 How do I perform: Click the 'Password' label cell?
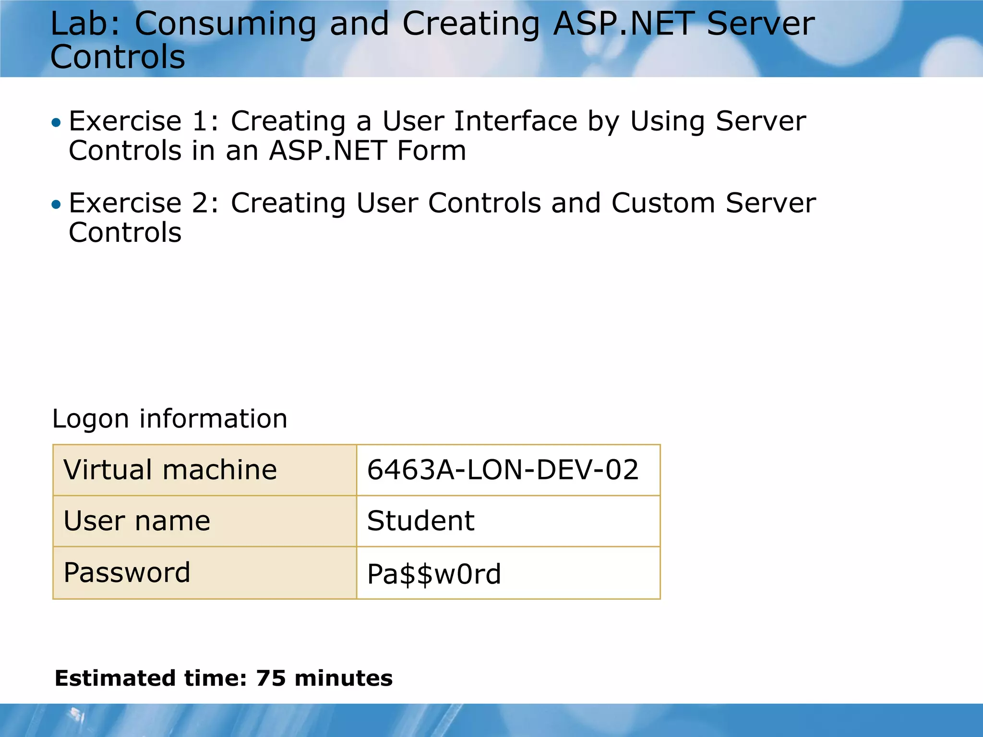click(x=205, y=573)
